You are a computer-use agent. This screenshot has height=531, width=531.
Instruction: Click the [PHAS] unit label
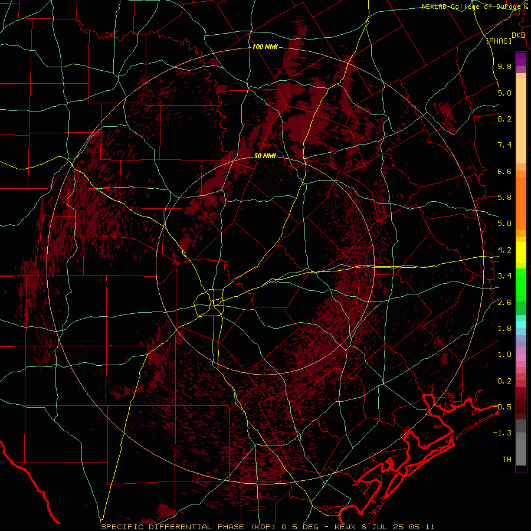pos(499,41)
